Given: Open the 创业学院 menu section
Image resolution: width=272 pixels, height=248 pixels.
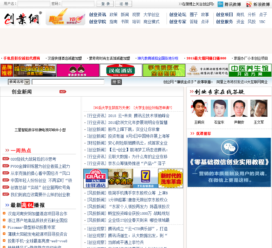Looking at the screenshot, I should point(97,22).
